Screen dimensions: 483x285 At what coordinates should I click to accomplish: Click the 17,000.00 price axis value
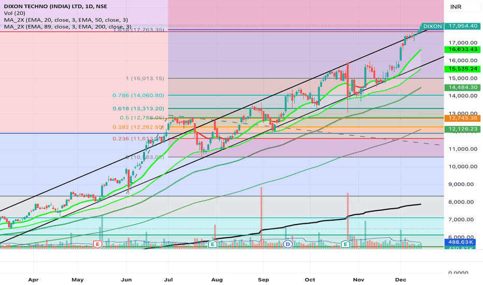(463, 43)
